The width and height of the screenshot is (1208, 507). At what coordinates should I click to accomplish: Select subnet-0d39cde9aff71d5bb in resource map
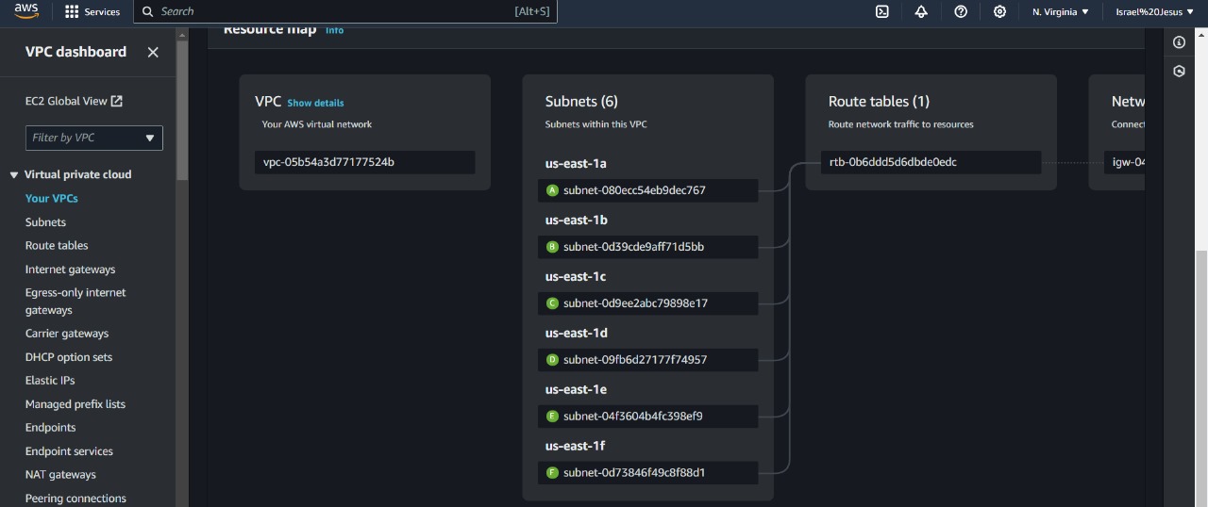[x=647, y=247]
